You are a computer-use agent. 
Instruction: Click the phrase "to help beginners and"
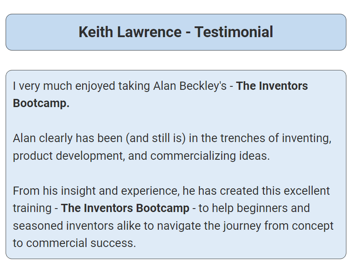254,208
